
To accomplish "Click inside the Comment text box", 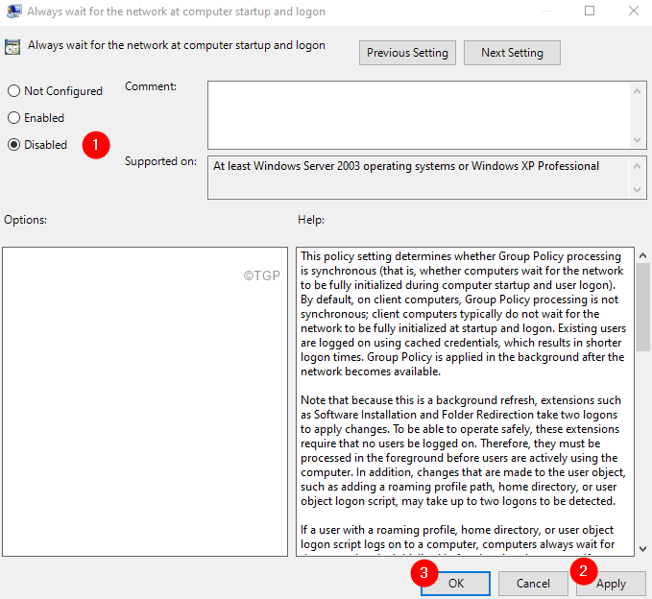I will coord(419,115).
